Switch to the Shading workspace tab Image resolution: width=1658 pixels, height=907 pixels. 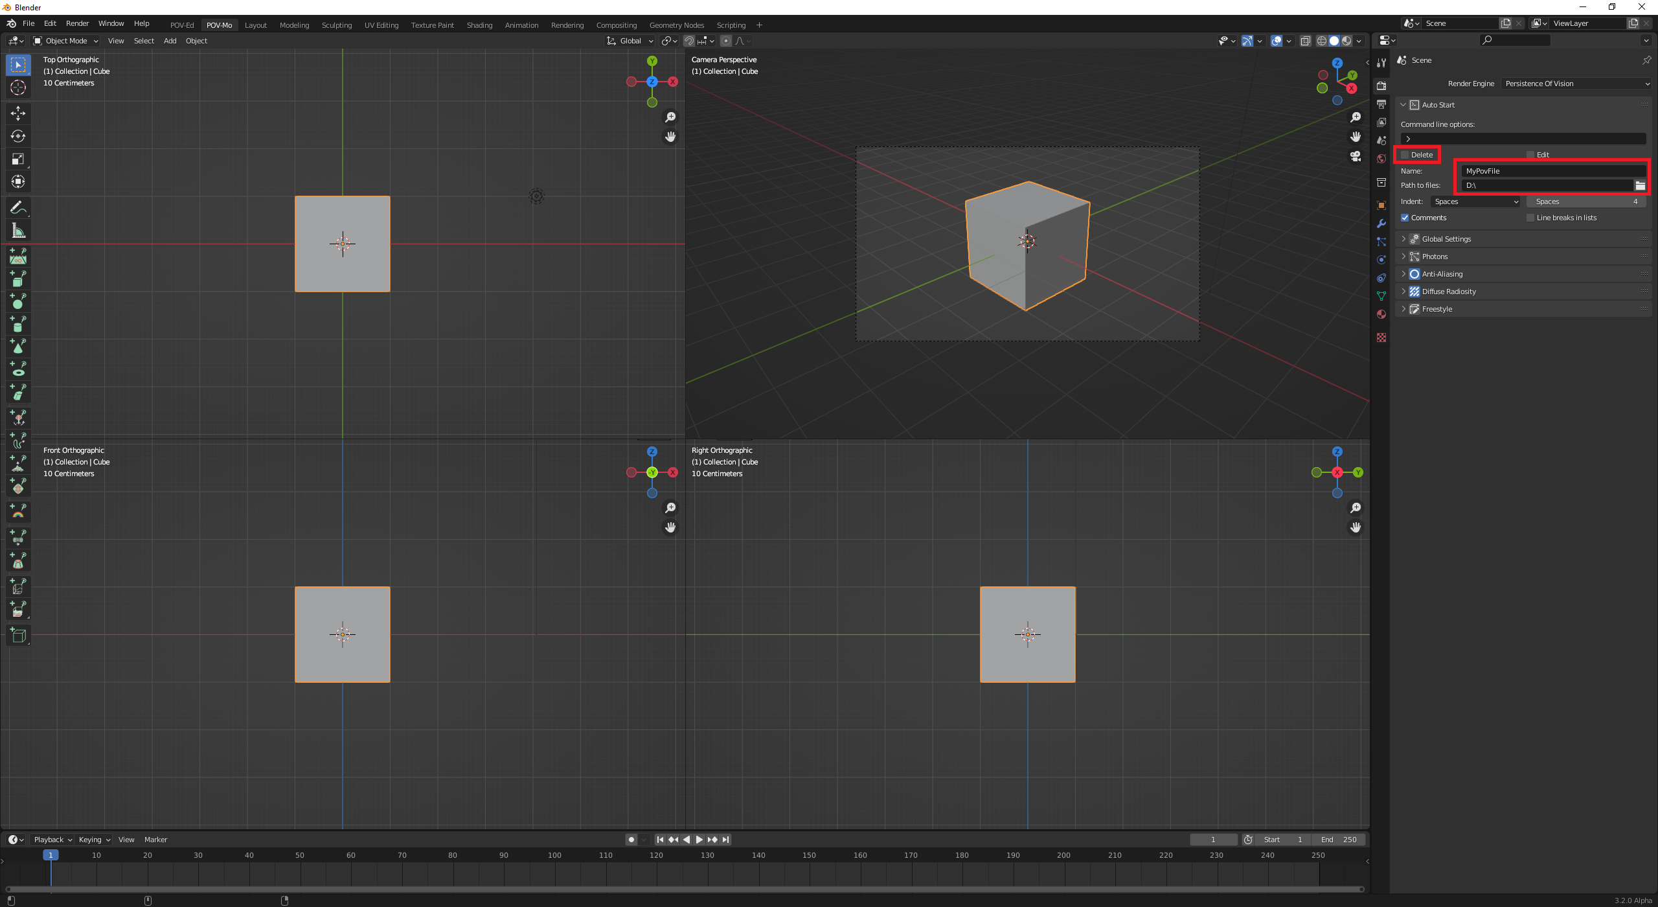click(479, 25)
